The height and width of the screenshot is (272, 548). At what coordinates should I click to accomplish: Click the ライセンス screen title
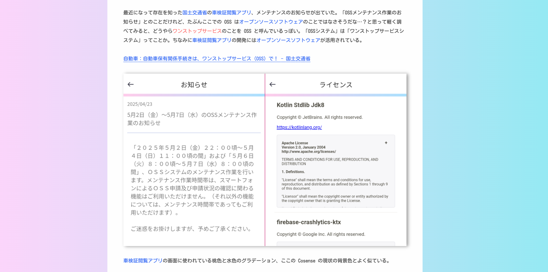336,85
